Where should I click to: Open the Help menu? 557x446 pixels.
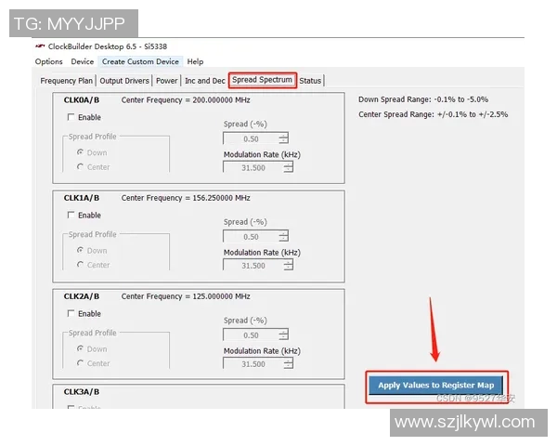tap(196, 61)
